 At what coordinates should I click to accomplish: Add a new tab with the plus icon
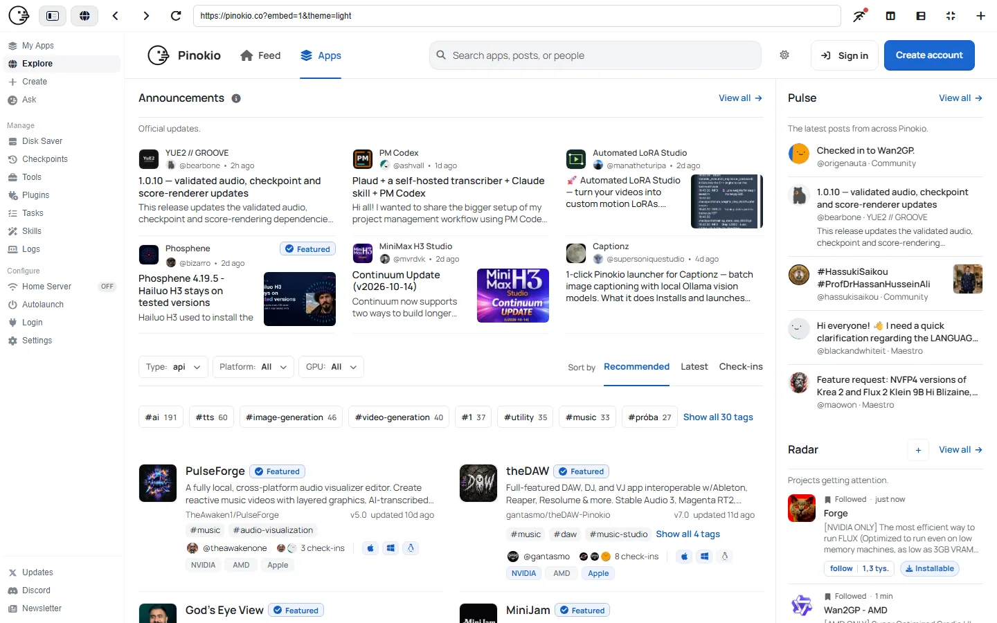pos(980,15)
